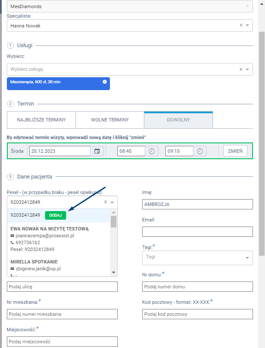Collapse the Pesel suggestions dropdown arrow
This screenshot has height=348, width=265.
point(112,202)
